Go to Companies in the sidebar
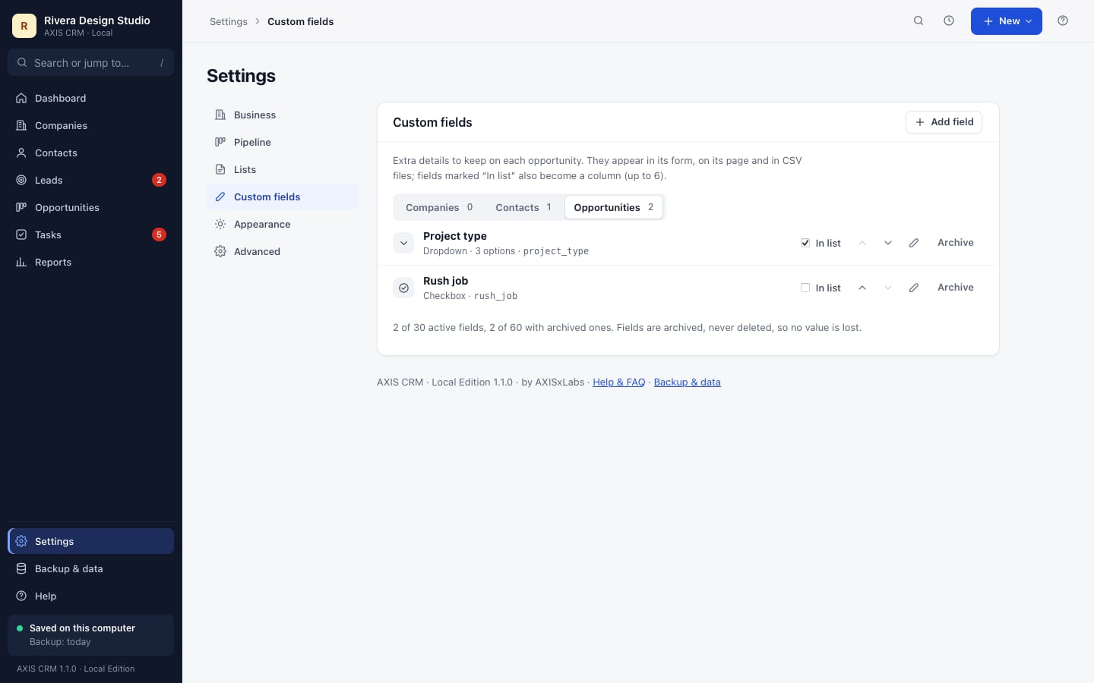Image resolution: width=1094 pixels, height=683 pixels. coord(90,125)
